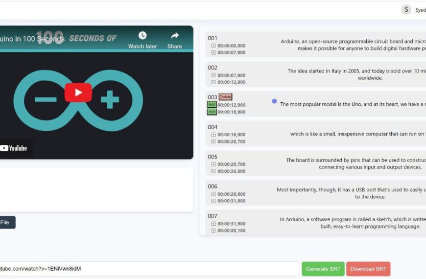This screenshot has width=426, height=279.
Task: Click the Share arrow icon on video
Action: (x=175, y=36)
